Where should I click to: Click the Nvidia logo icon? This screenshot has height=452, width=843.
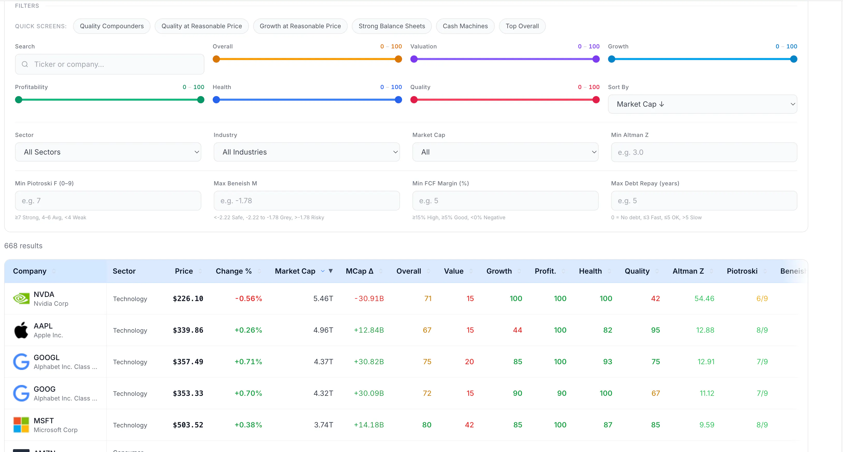21,298
